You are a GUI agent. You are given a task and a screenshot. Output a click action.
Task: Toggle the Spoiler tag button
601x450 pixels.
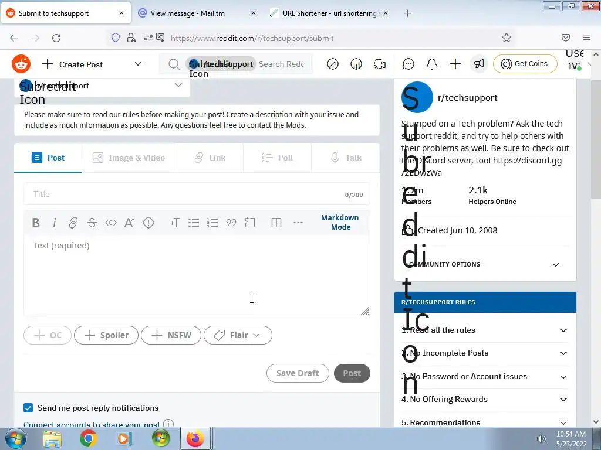[x=106, y=335]
